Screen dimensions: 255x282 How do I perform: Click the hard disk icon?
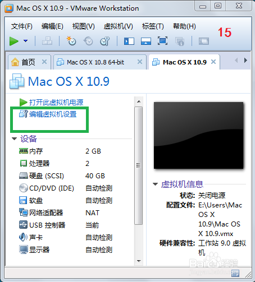point(24,175)
